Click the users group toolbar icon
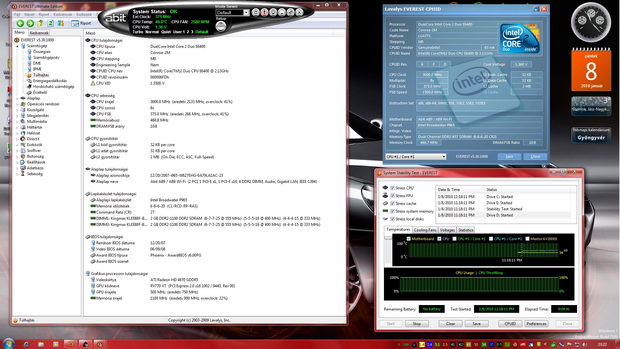 coord(61,23)
